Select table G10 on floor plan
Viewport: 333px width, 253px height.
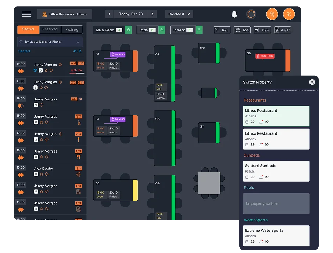[209, 53]
